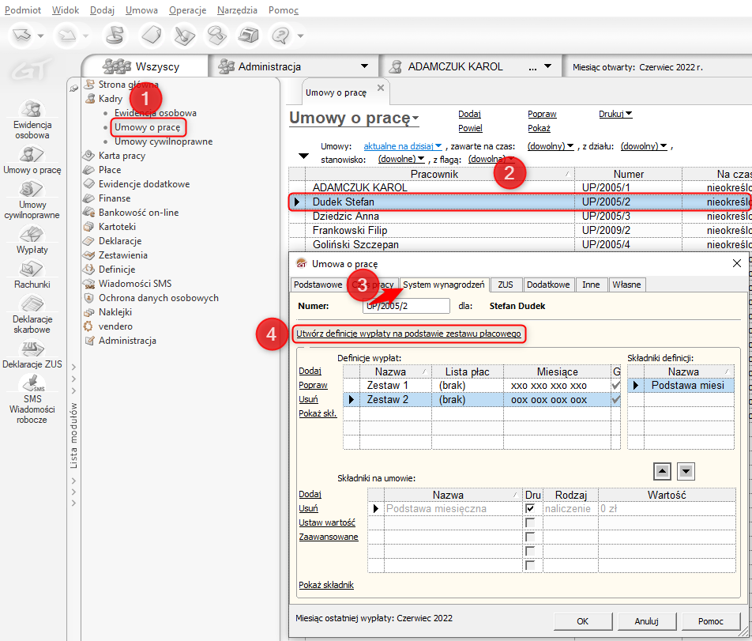752x641 pixels.
Task: Switch to the ZUS tab
Action: coord(506,285)
